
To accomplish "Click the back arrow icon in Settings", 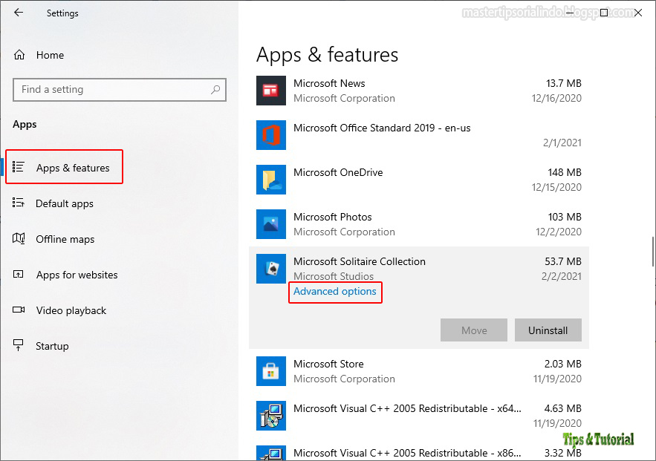I will (19, 13).
